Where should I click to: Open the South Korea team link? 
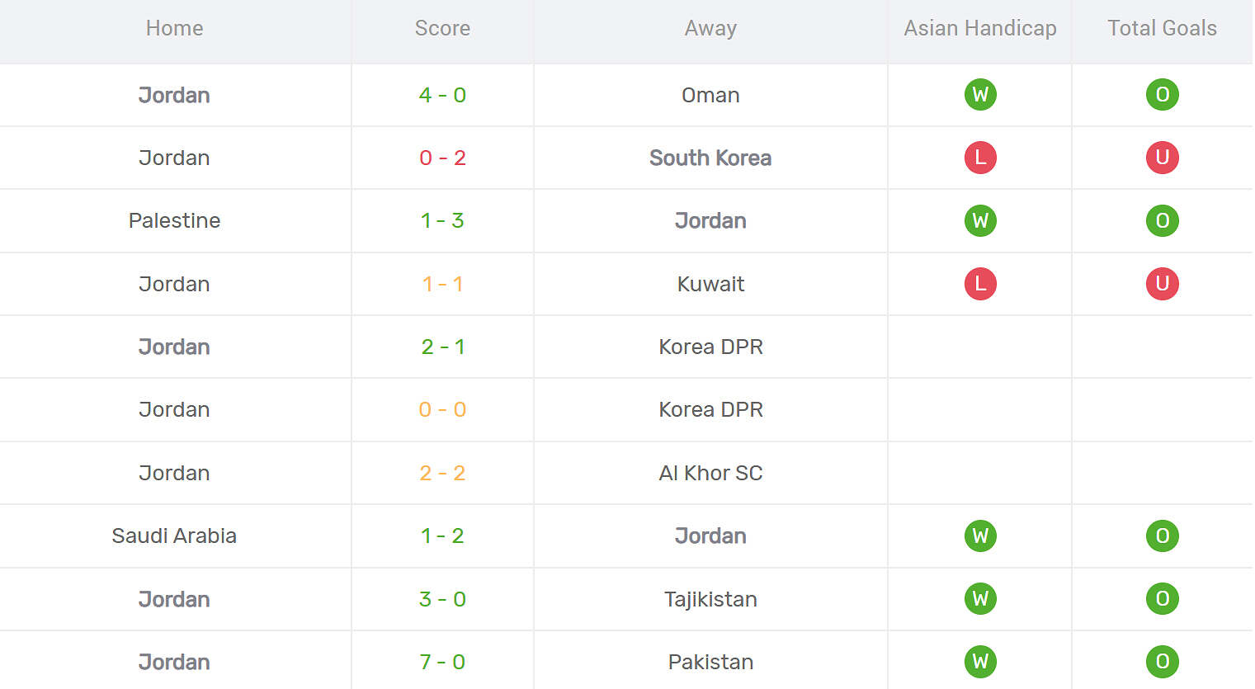point(710,158)
